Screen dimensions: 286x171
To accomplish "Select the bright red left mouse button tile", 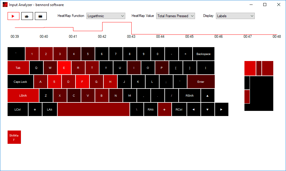I will (x=250, y=68).
